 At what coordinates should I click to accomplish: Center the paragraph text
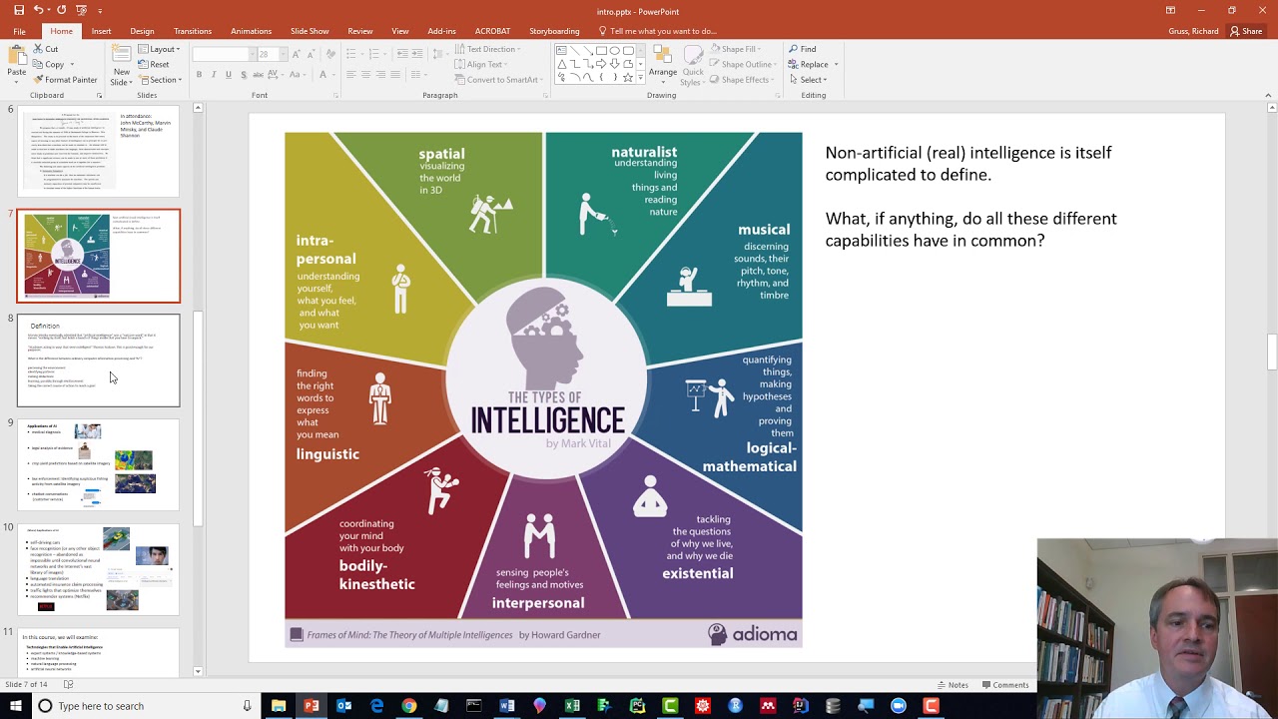point(365,75)
